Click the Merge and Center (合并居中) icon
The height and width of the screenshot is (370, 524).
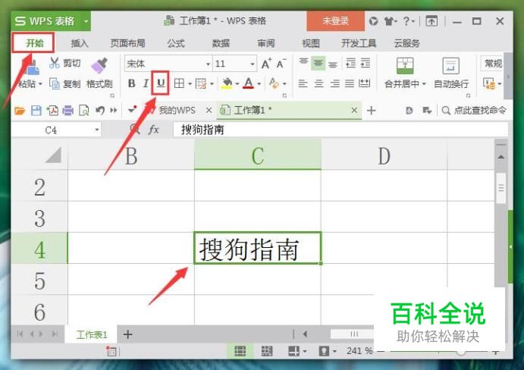click(x=405, y=65)
